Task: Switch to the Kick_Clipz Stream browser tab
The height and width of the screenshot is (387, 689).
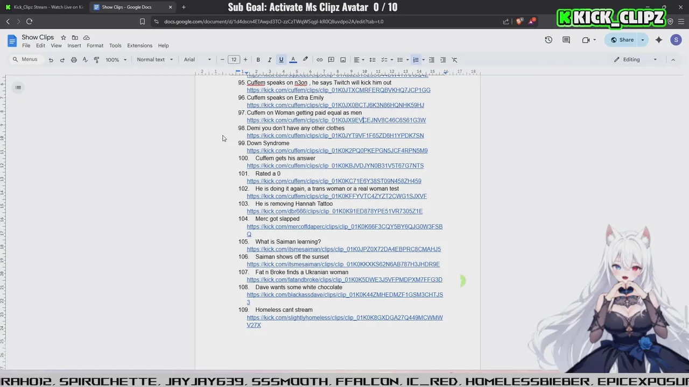Action: (x=44, y=7)
